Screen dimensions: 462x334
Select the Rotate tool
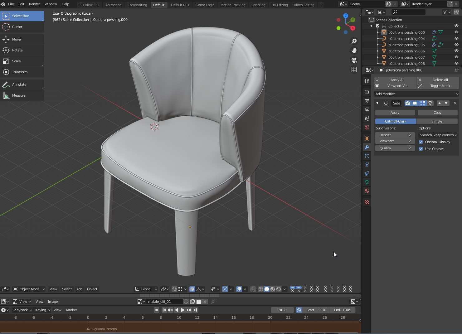[x=17, y=50]
